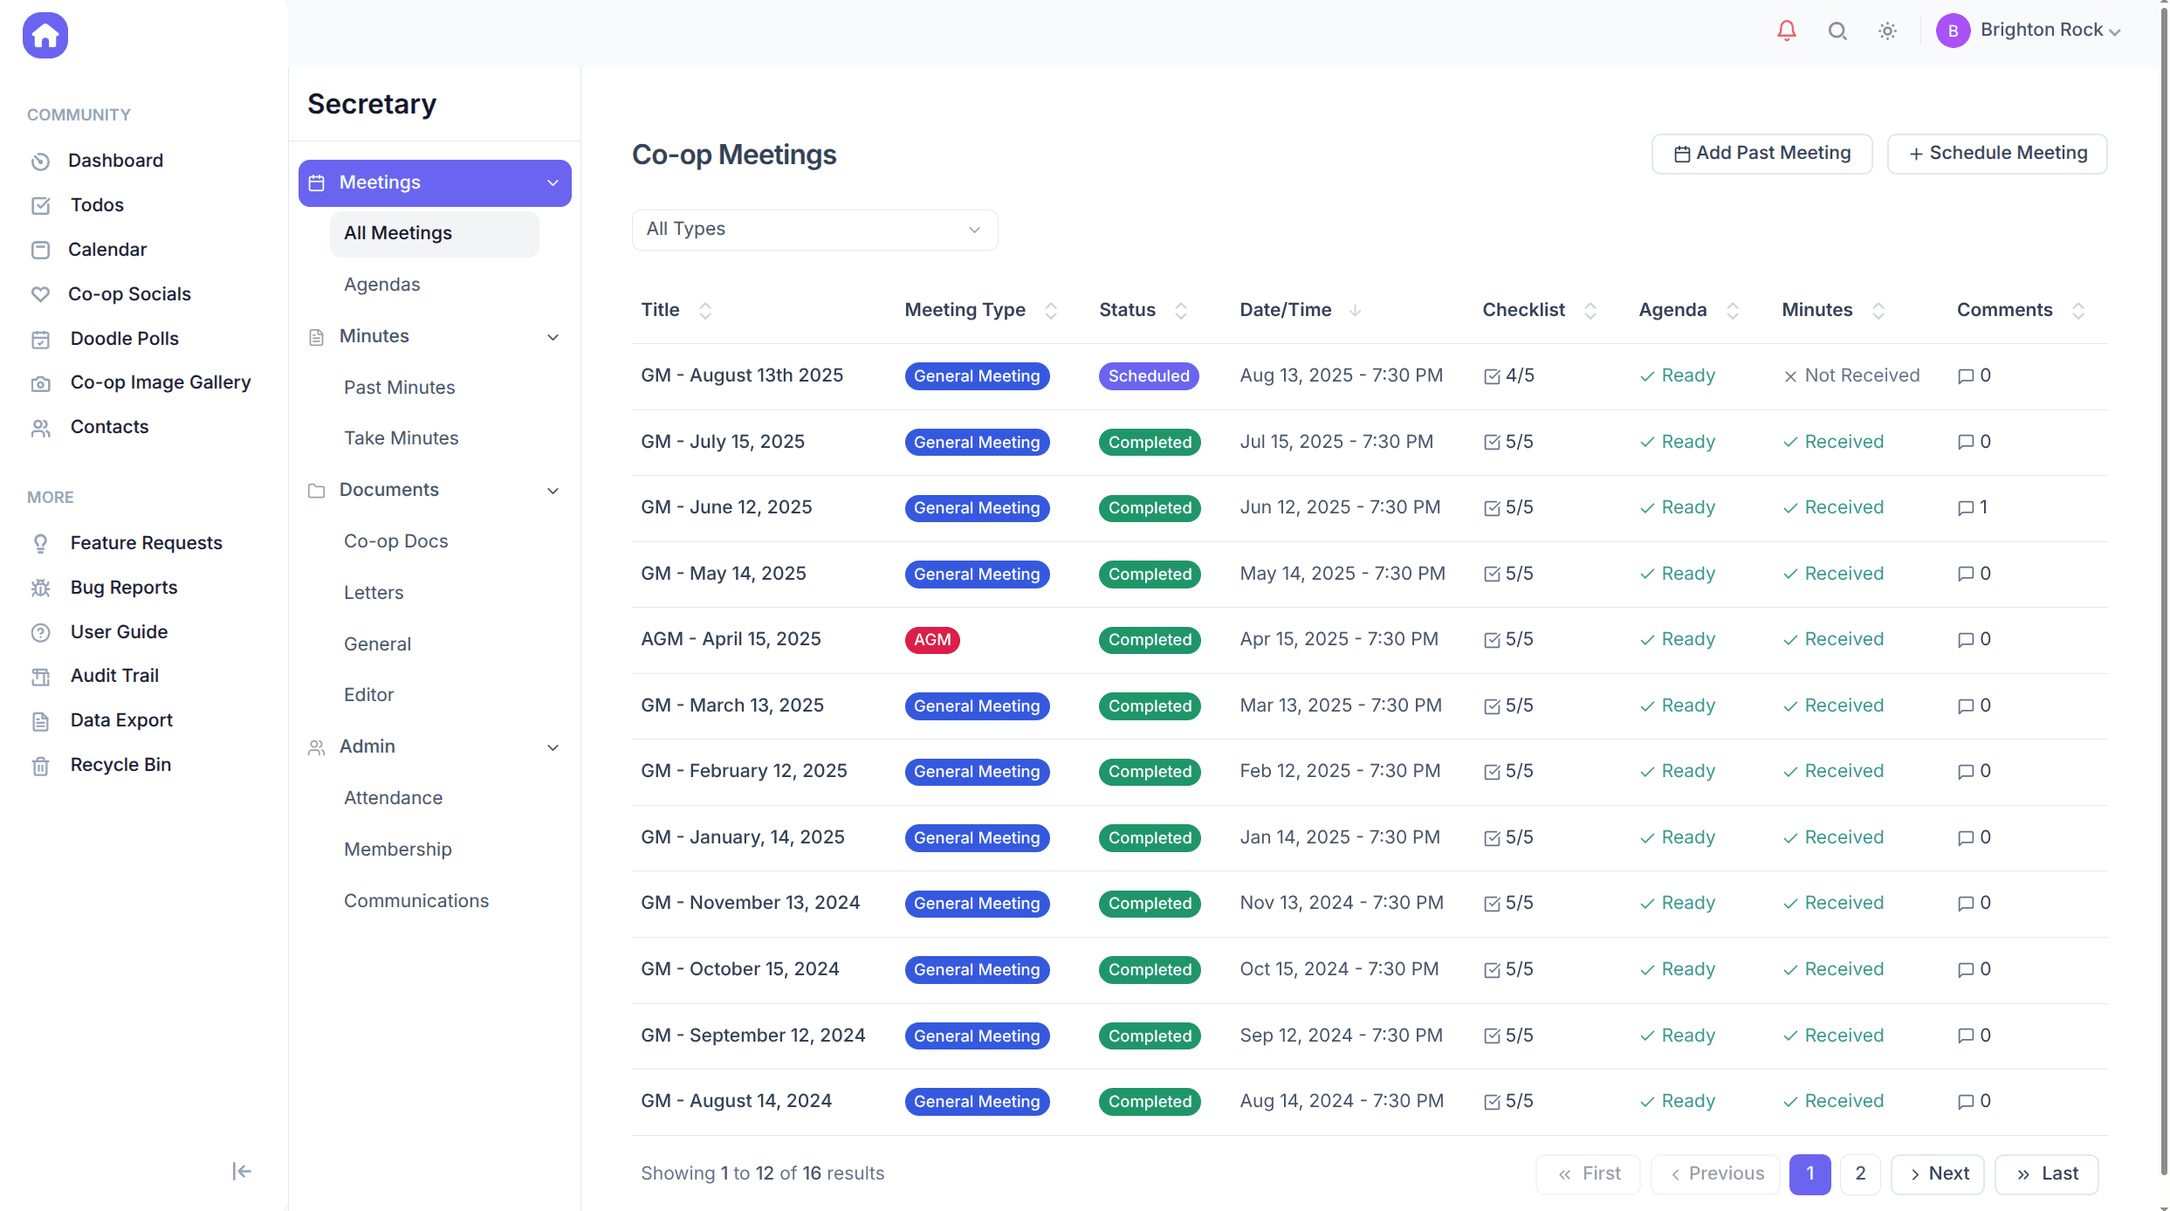Click the notification bell icon
The width and height of the screenshot is (2170, 1211).
pos(1786,31)
